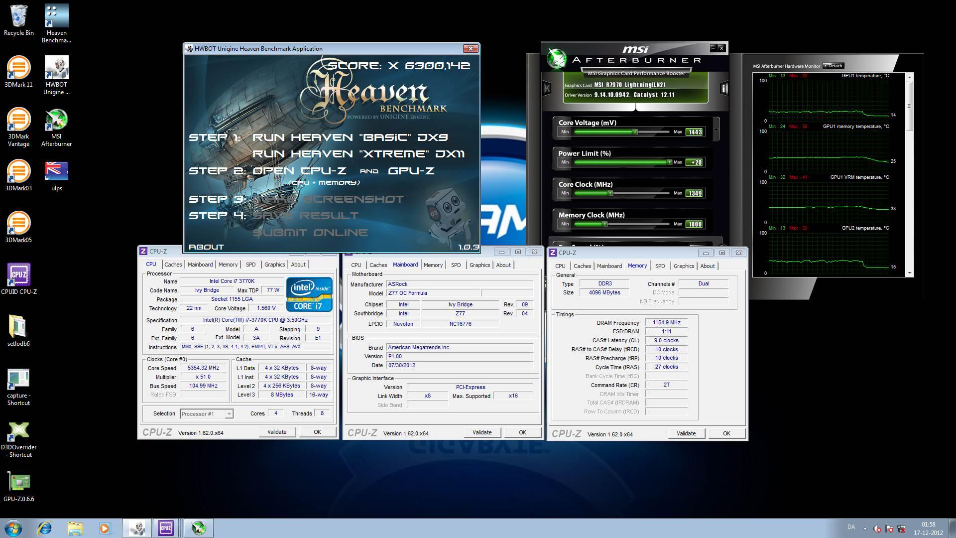Open the Heaven Benchmark desktop shortcut
956x538 pixels.
56,23
